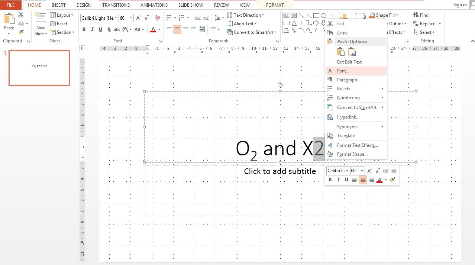Image resolution: width=475 pixels, height=265 pixels.
Task: Toggle italic formatting in the ribbon
Action: [x=92, y=29]
